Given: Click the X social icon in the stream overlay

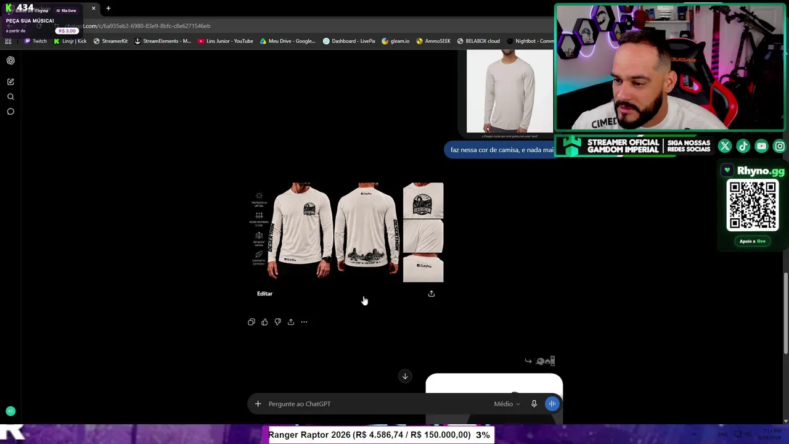Looking at the screenshot, I should [x=725, y=146].
